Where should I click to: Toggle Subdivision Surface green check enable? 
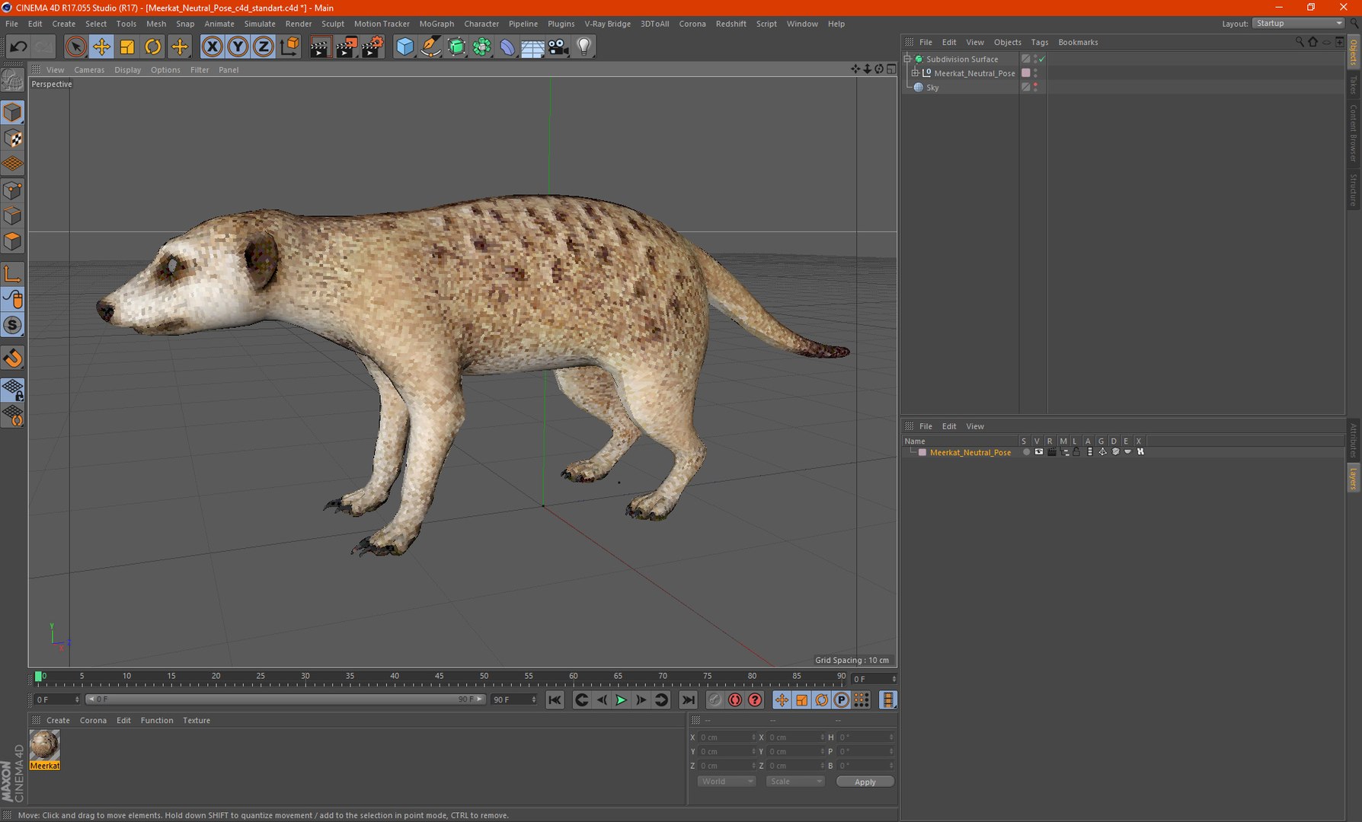1042,59
